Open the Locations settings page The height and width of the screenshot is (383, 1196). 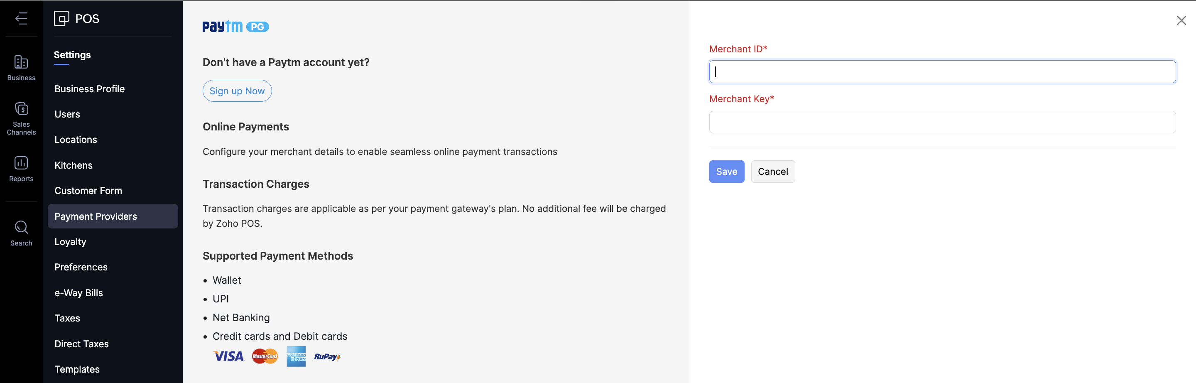pos(76,140)
